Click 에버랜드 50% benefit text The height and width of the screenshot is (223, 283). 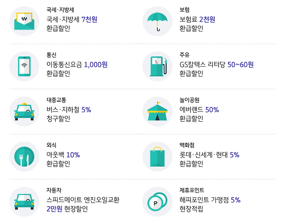coord(199,110)
